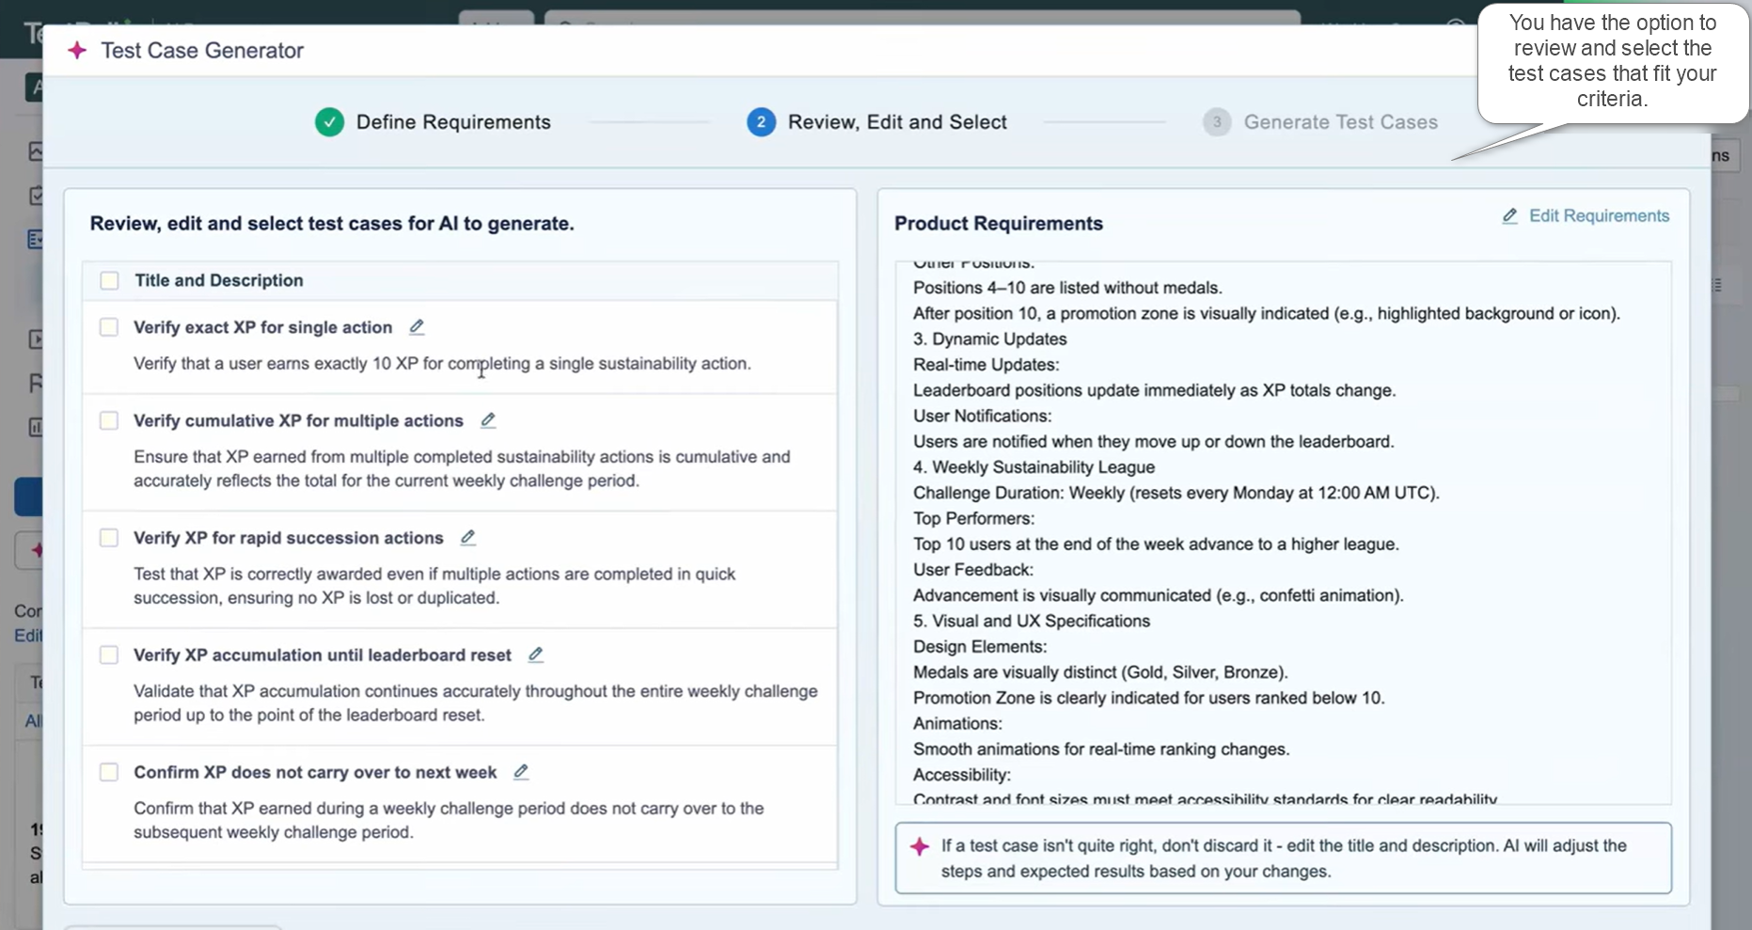The image size is (1752, 930).
Task: Click the 'Verify exact XP for single action' title
Action: pos(262,327)
